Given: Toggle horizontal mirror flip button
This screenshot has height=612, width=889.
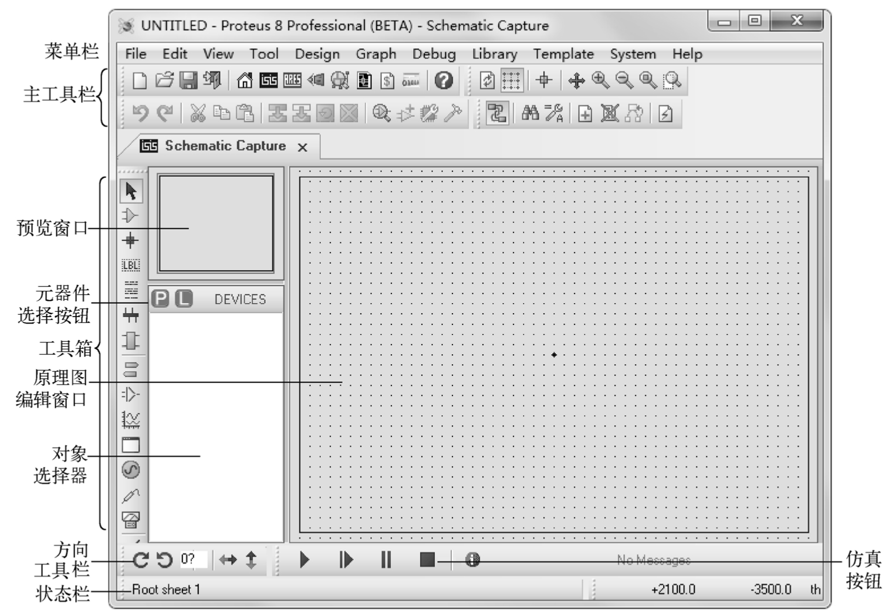Looking at the screenshot, I should (228, 560).
